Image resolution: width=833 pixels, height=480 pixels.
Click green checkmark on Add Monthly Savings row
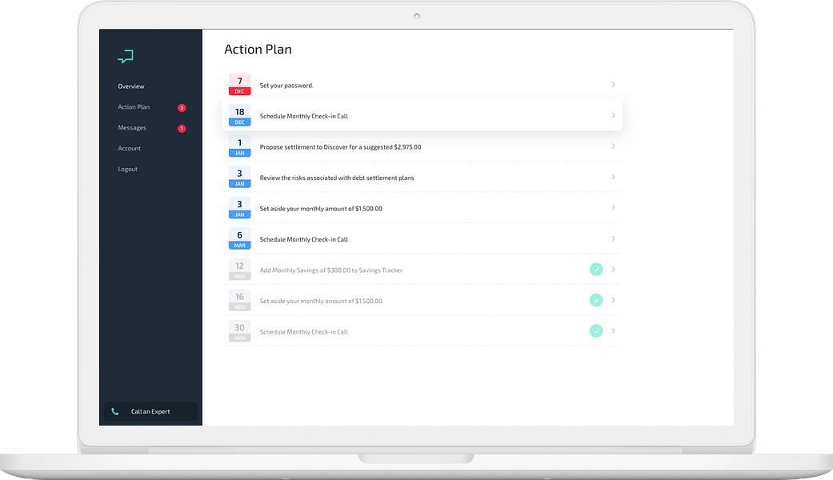pyautogui.click(x=596, y=270)
